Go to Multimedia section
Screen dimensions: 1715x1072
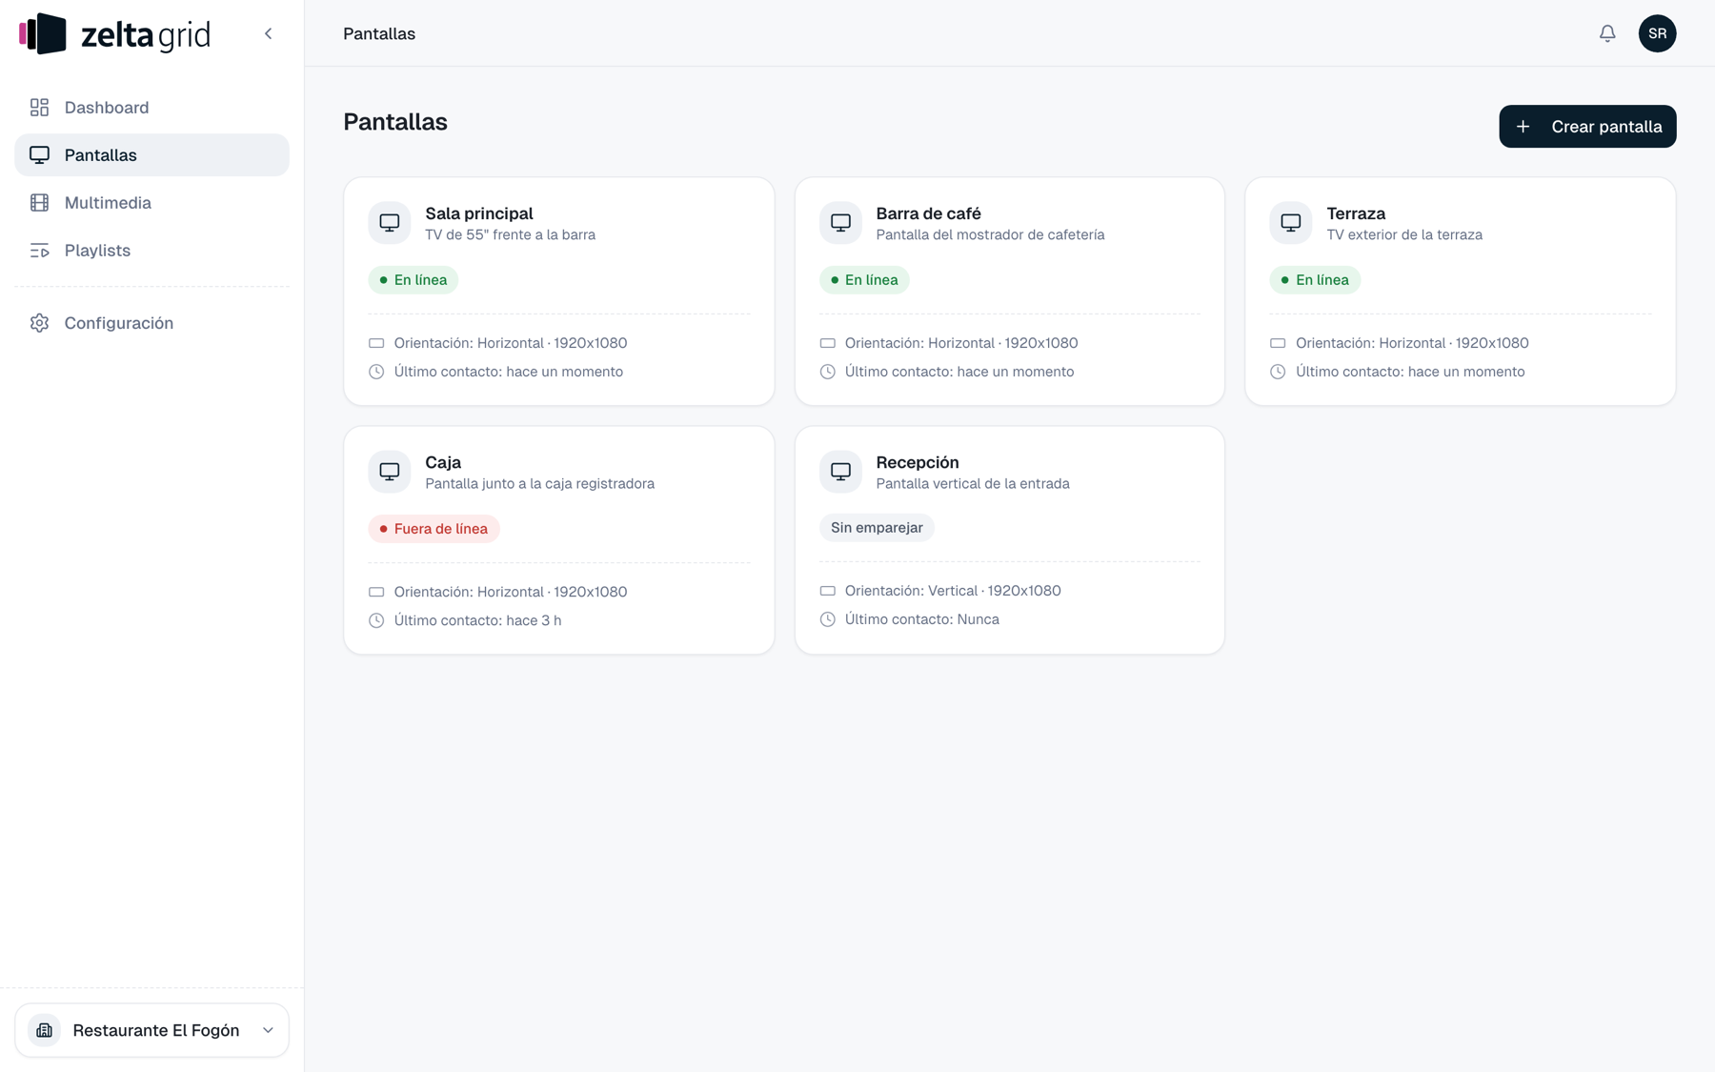(x=151, y=203)
